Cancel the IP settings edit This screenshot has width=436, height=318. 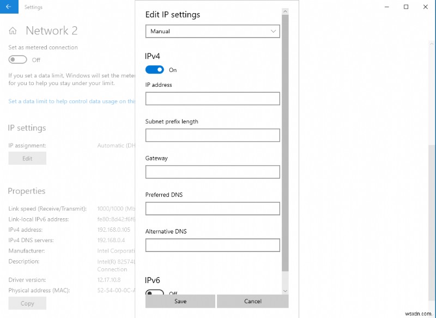(x=253, y=301)
